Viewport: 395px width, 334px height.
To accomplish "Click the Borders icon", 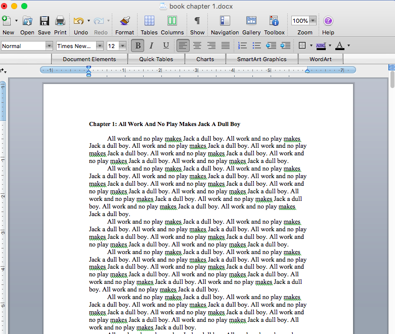I will pos(302,46).
